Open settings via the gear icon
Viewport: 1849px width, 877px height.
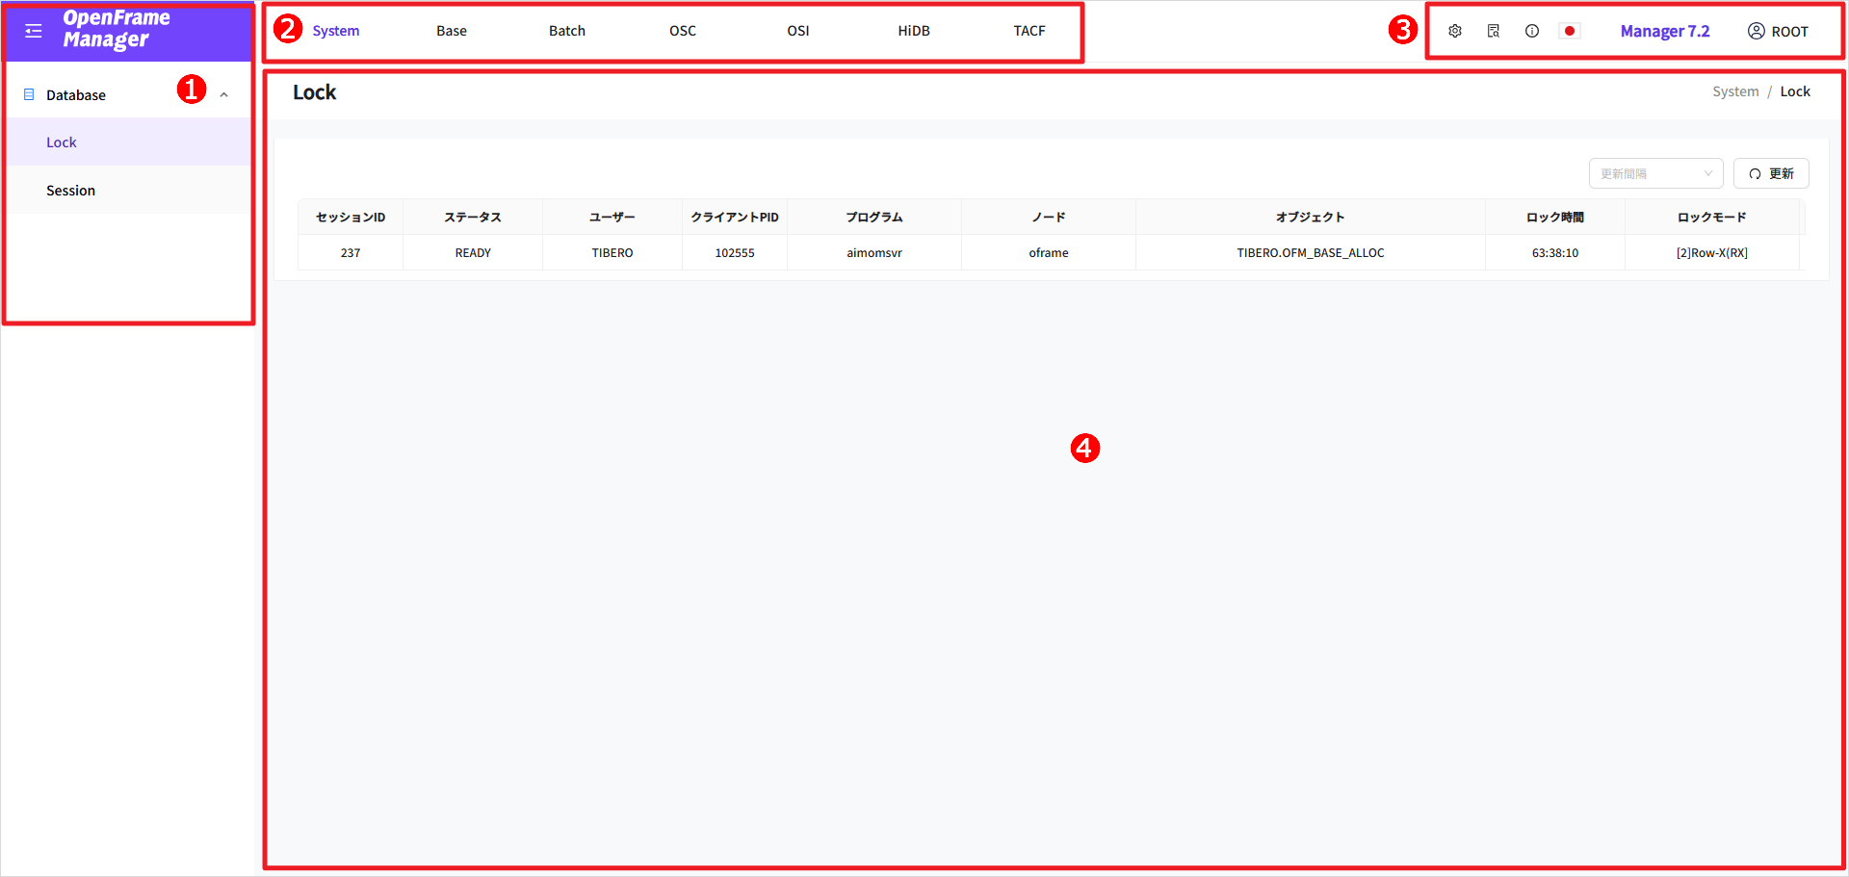point(1455,31)
